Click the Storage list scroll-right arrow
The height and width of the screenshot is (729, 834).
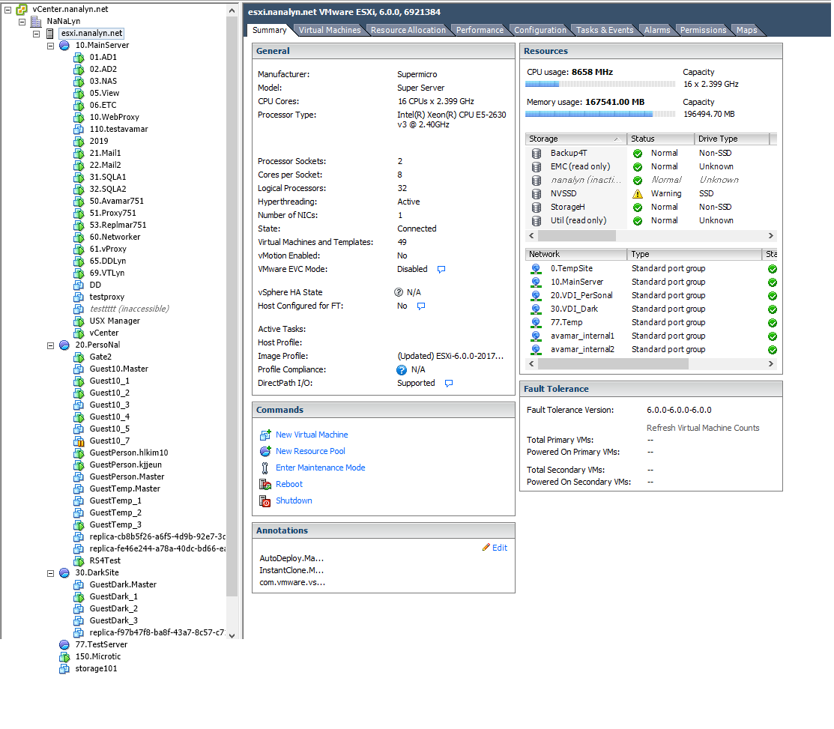coord(771,235)
